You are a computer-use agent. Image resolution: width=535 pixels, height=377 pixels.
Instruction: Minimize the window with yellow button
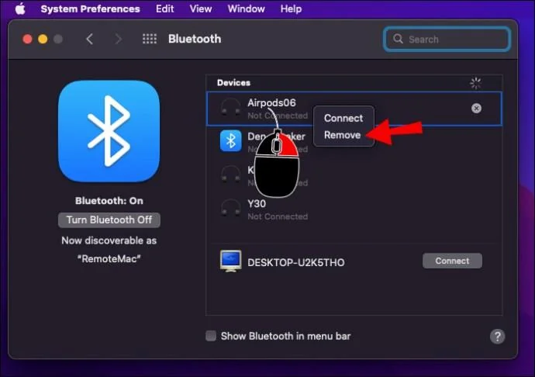coord(43,39)
